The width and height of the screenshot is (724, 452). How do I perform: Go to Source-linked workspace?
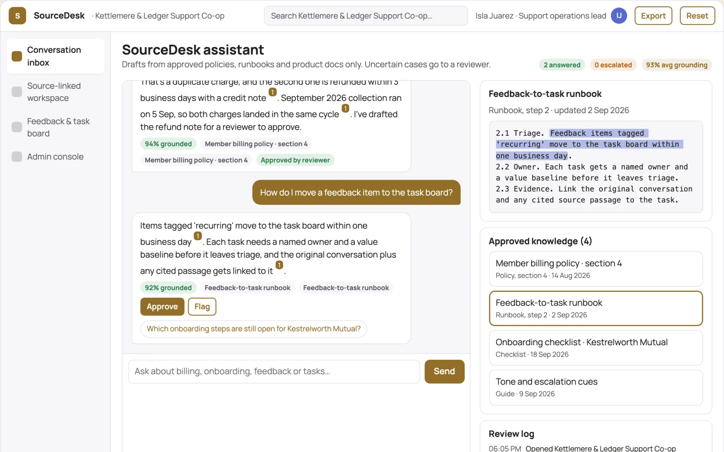[55, 92]
